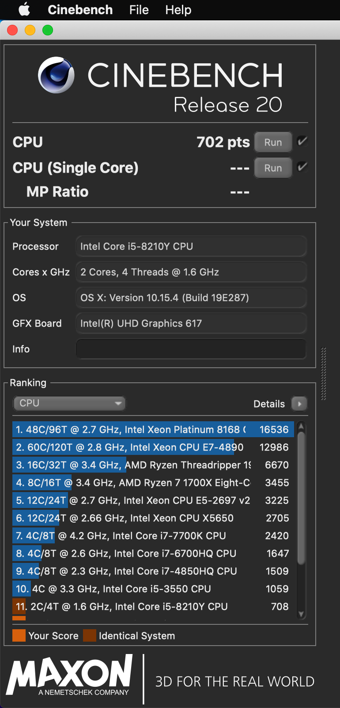
Task: Select ranking row 2 Xeon E7-4890
Action: coord(153,447)
